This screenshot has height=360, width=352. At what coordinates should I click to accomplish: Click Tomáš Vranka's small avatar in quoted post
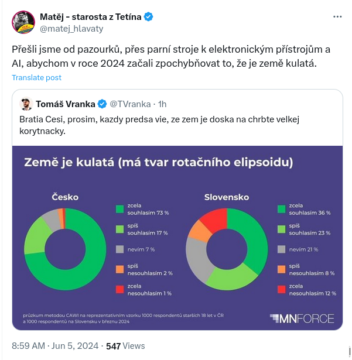pyautogui.click(x=26, y=104)
